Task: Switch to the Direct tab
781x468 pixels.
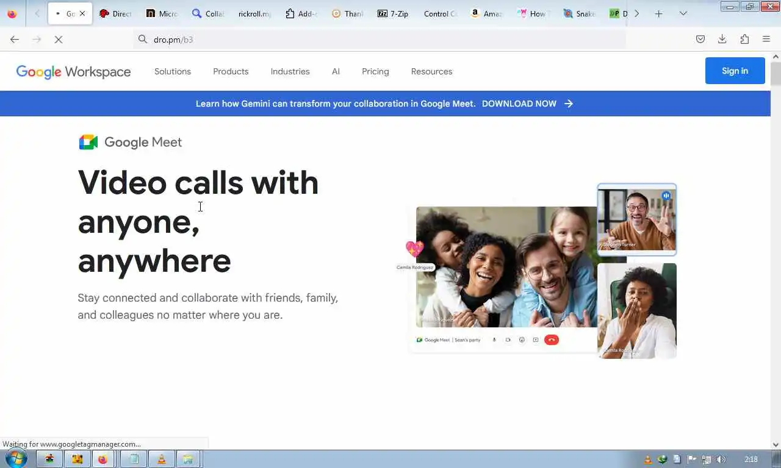Action: click(115, 13)
